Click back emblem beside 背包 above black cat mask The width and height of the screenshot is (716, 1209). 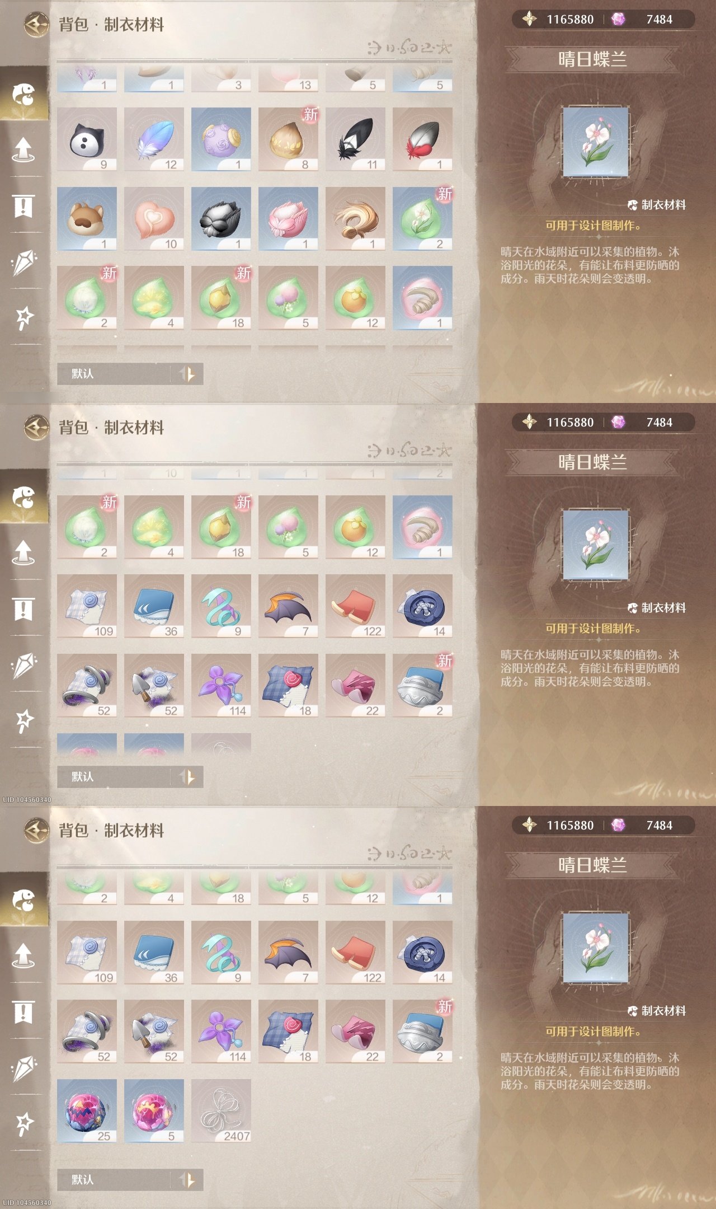pos(36,25)
